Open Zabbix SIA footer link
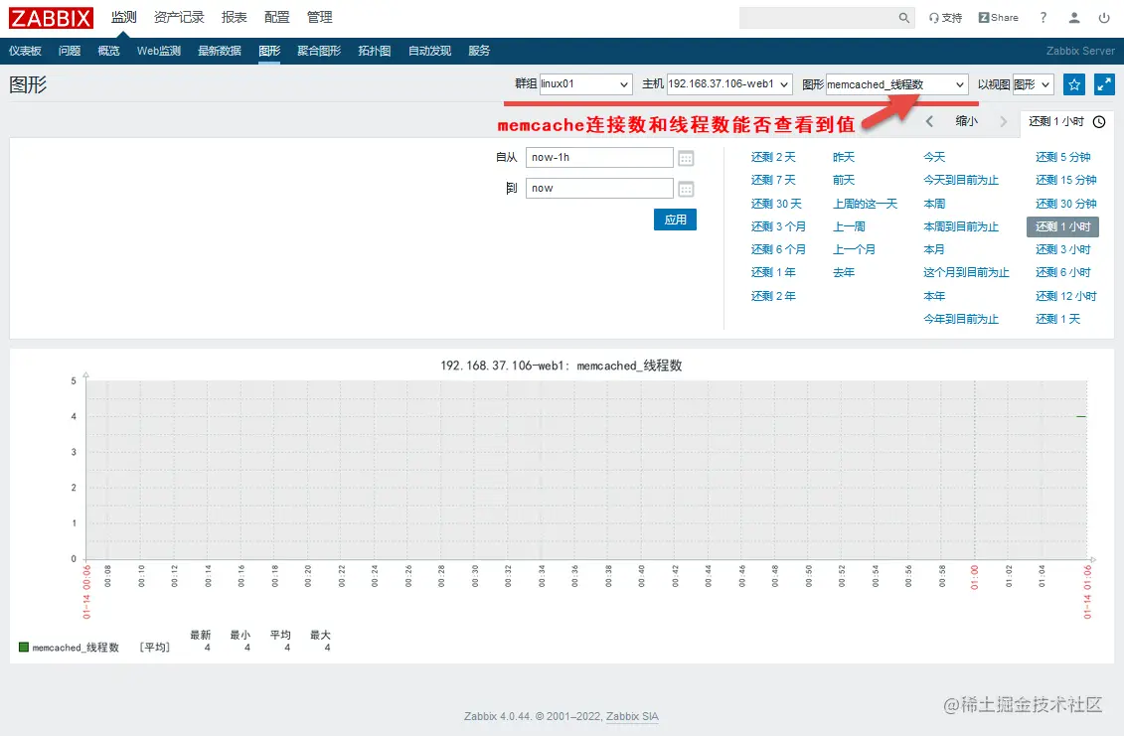This screenshot has width=1124, height=736. [x=632, y=716]
